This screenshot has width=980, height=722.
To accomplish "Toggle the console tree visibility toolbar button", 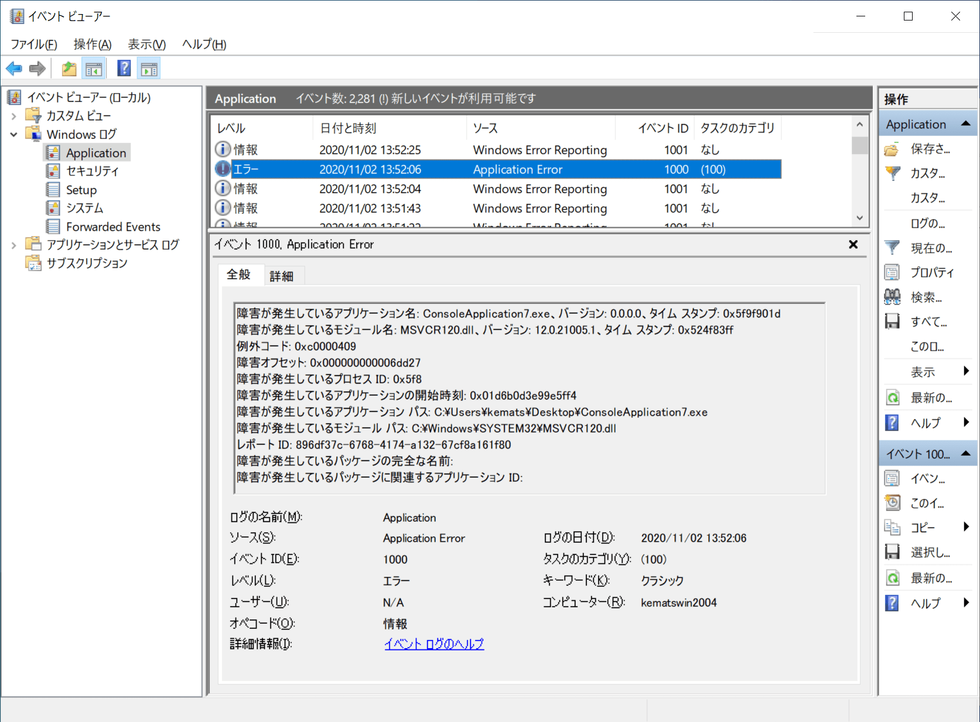I will coord(94,68).
